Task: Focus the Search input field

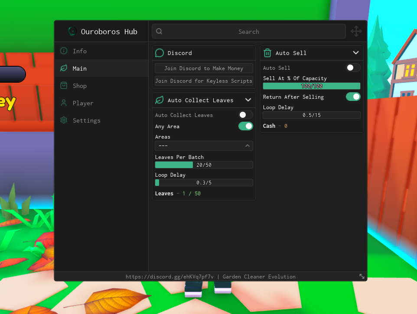Action: point(249,31)
